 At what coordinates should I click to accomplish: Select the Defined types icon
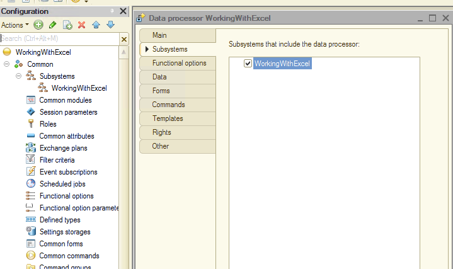31,219
